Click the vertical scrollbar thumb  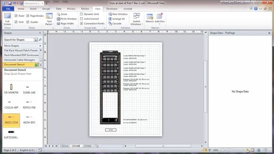(205, 87)
